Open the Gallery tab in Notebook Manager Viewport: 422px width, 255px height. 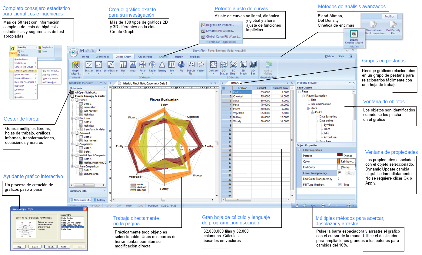[x=99, y=200]
